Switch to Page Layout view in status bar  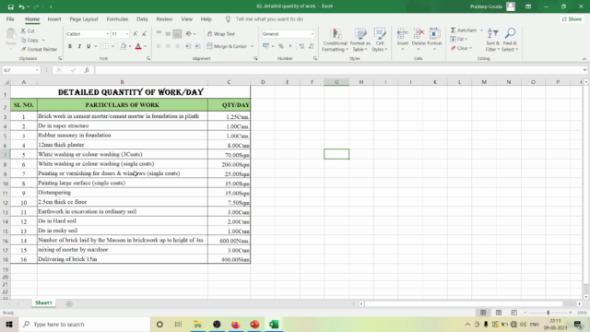tap(499, 313)
